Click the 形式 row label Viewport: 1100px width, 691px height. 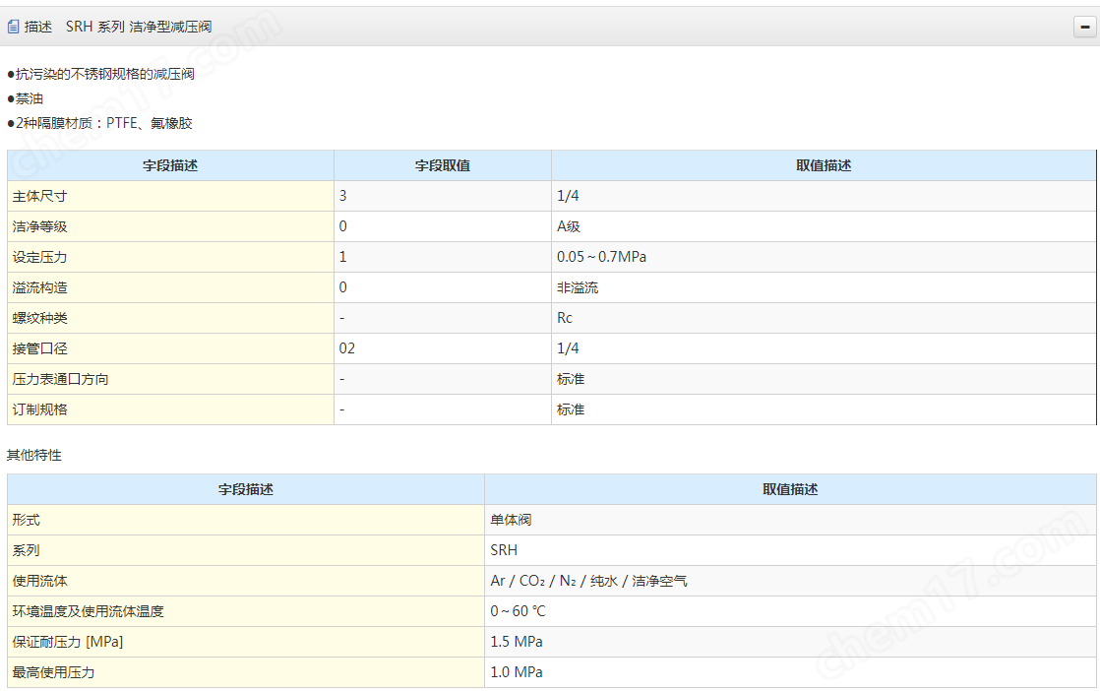coord(26,520)
